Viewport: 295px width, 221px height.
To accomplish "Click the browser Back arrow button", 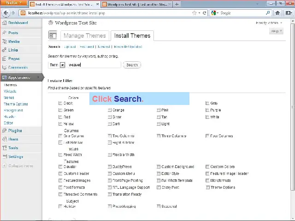I will point(6,13).
